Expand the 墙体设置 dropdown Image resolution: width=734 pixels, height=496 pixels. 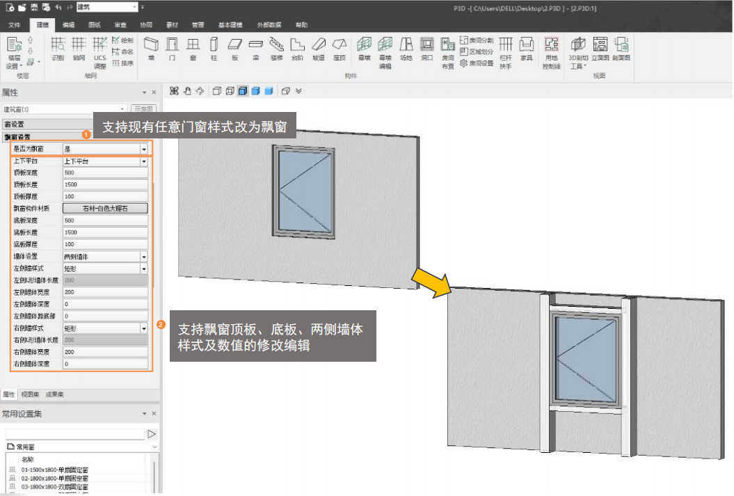pos(144,257)
